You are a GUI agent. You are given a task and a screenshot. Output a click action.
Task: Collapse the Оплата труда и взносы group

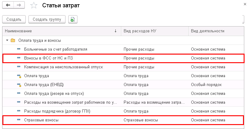tap(7, 40)
